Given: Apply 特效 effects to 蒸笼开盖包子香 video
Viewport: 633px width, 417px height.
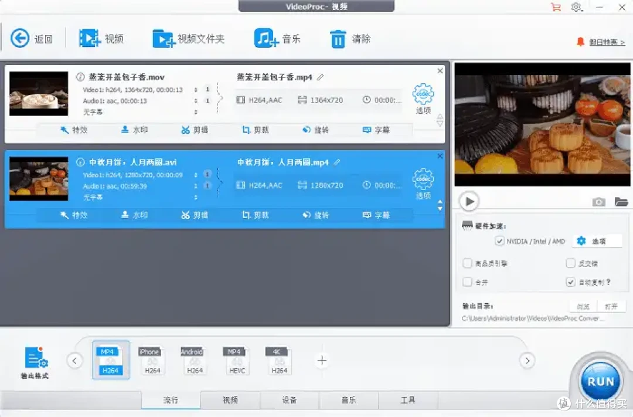Looking at the screenshot, I should [x=73, y=130].
